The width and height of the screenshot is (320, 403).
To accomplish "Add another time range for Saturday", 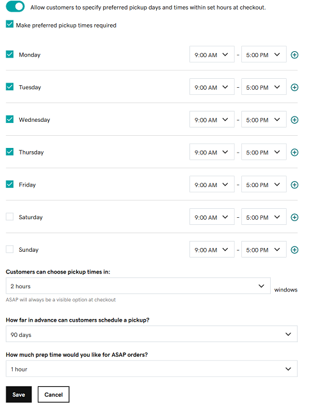I will 294,217.
